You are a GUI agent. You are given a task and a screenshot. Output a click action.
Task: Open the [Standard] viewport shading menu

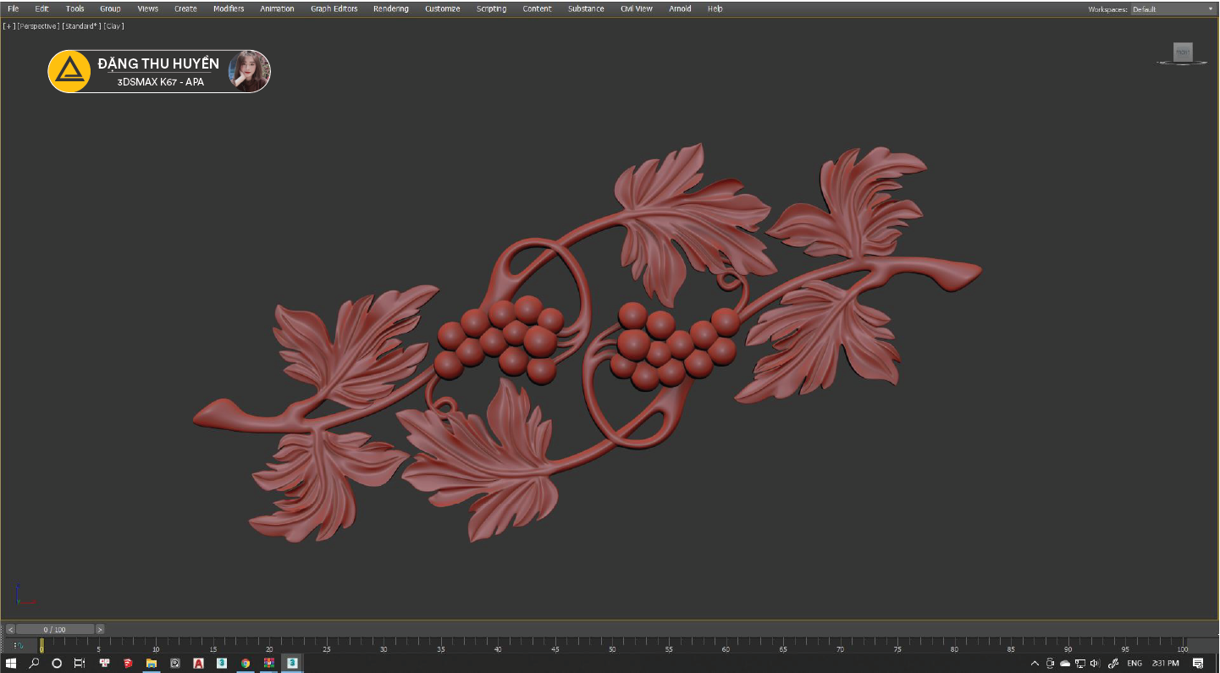81,26
